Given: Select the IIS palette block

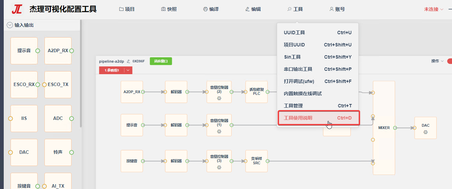Looking at the screenshot, I should (x=24, y=119).
